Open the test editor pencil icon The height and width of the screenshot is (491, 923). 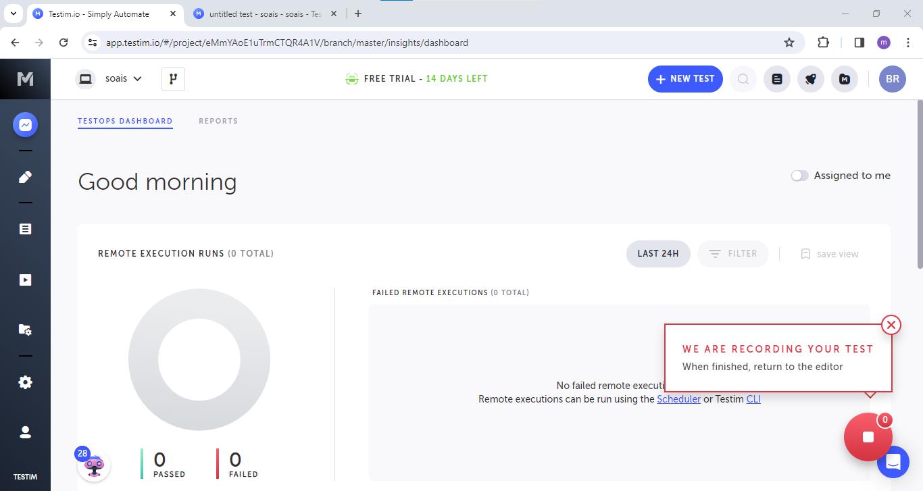pyautogui.click(x=25, y=177)
